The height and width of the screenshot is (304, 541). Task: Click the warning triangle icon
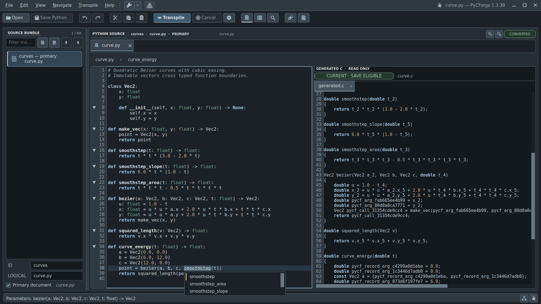click(x=150, y=5)
